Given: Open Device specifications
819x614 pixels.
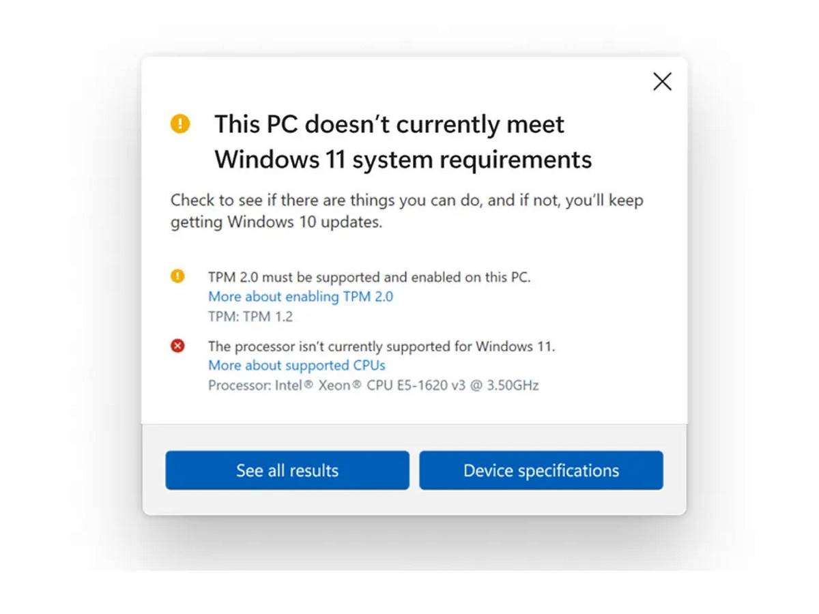Looking at the screenshot, I should pyautogui.click(x=541, y=471).
